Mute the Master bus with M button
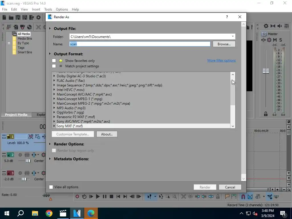 [x=275, y=40]
